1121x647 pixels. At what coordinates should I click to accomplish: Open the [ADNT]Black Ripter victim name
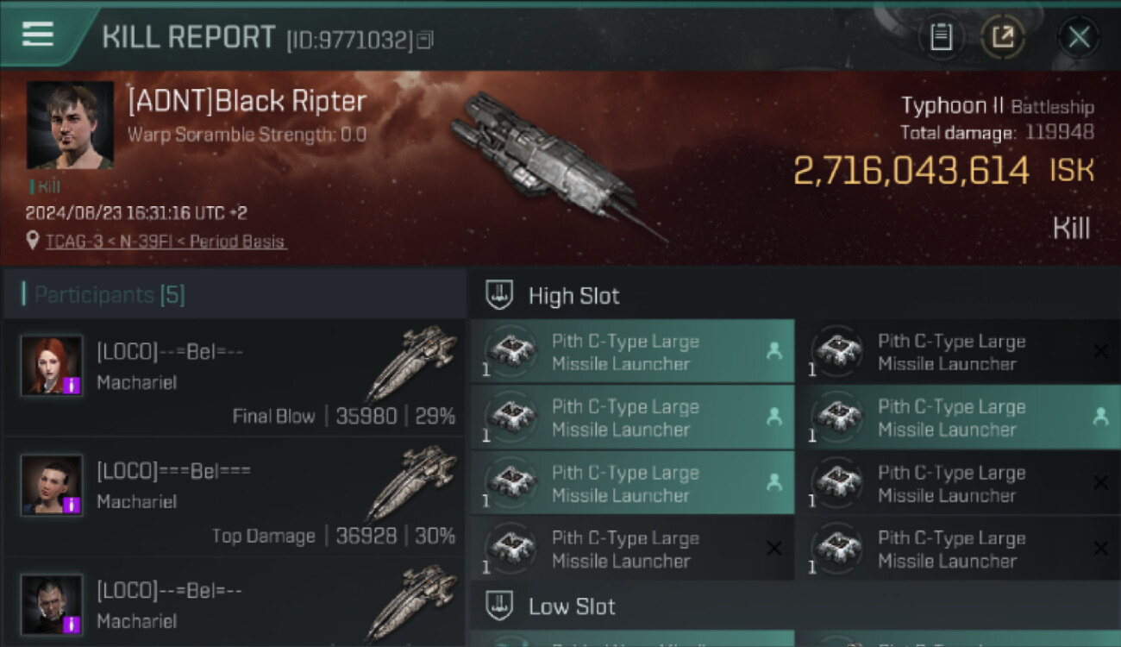(x=247, y=102)
